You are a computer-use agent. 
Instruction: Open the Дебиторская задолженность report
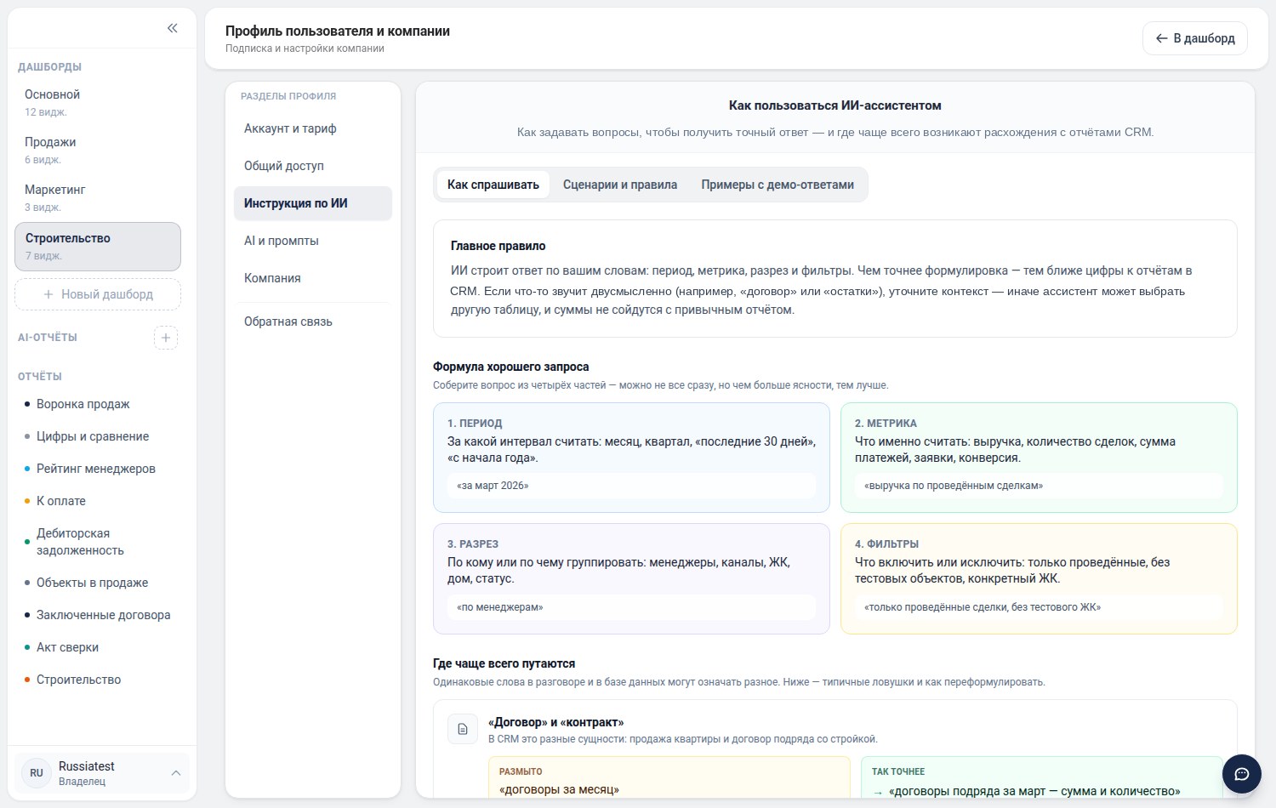point(98,542)
